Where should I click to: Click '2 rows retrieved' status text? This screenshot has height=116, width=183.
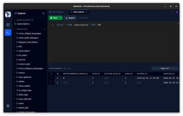point(55,68)
